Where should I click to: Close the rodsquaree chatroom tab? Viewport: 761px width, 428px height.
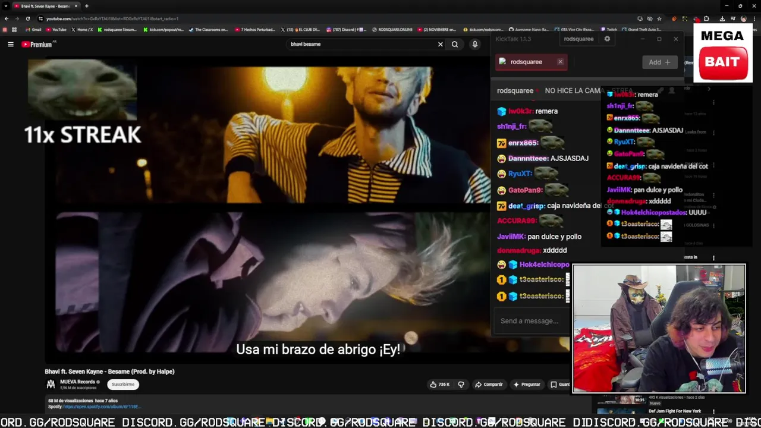coord(560,62)
